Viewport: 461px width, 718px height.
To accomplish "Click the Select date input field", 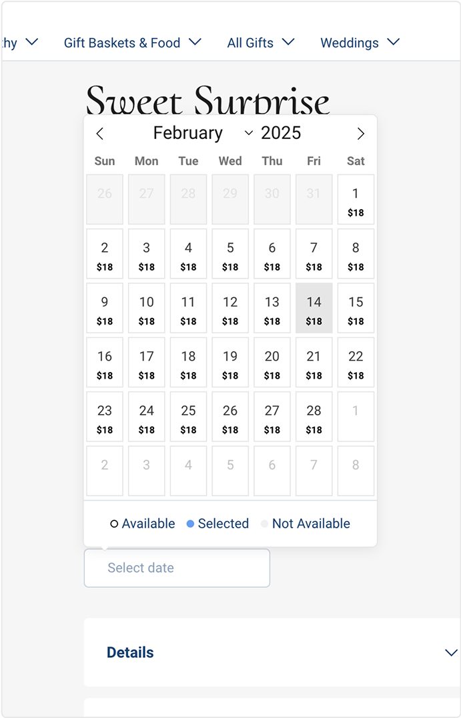I will (177, 568).
